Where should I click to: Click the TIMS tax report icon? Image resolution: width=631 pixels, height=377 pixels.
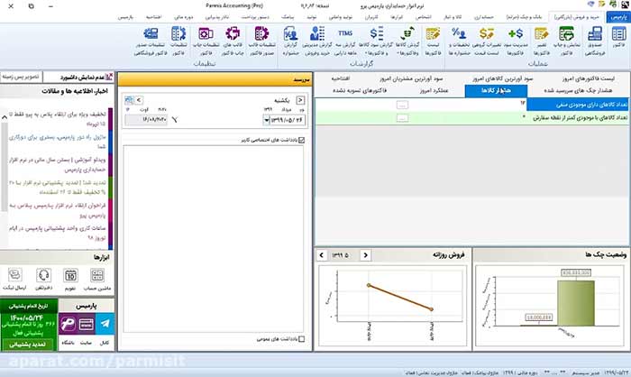click(x=344, y=38)
